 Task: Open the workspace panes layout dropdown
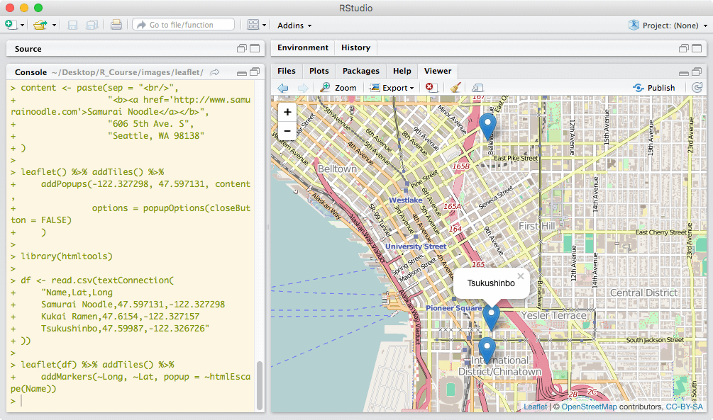tap(257, 25)
